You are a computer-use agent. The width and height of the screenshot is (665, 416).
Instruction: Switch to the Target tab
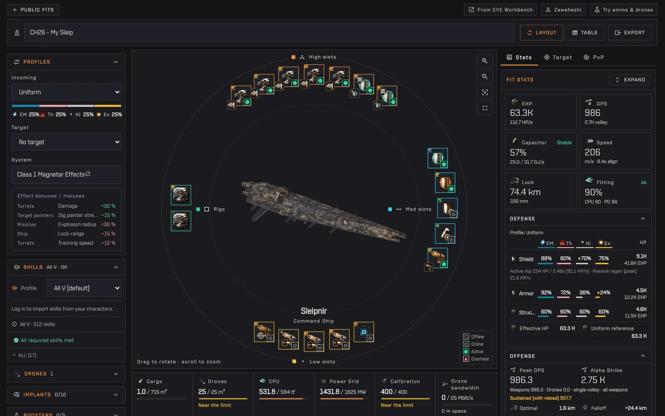pos(558,57)
